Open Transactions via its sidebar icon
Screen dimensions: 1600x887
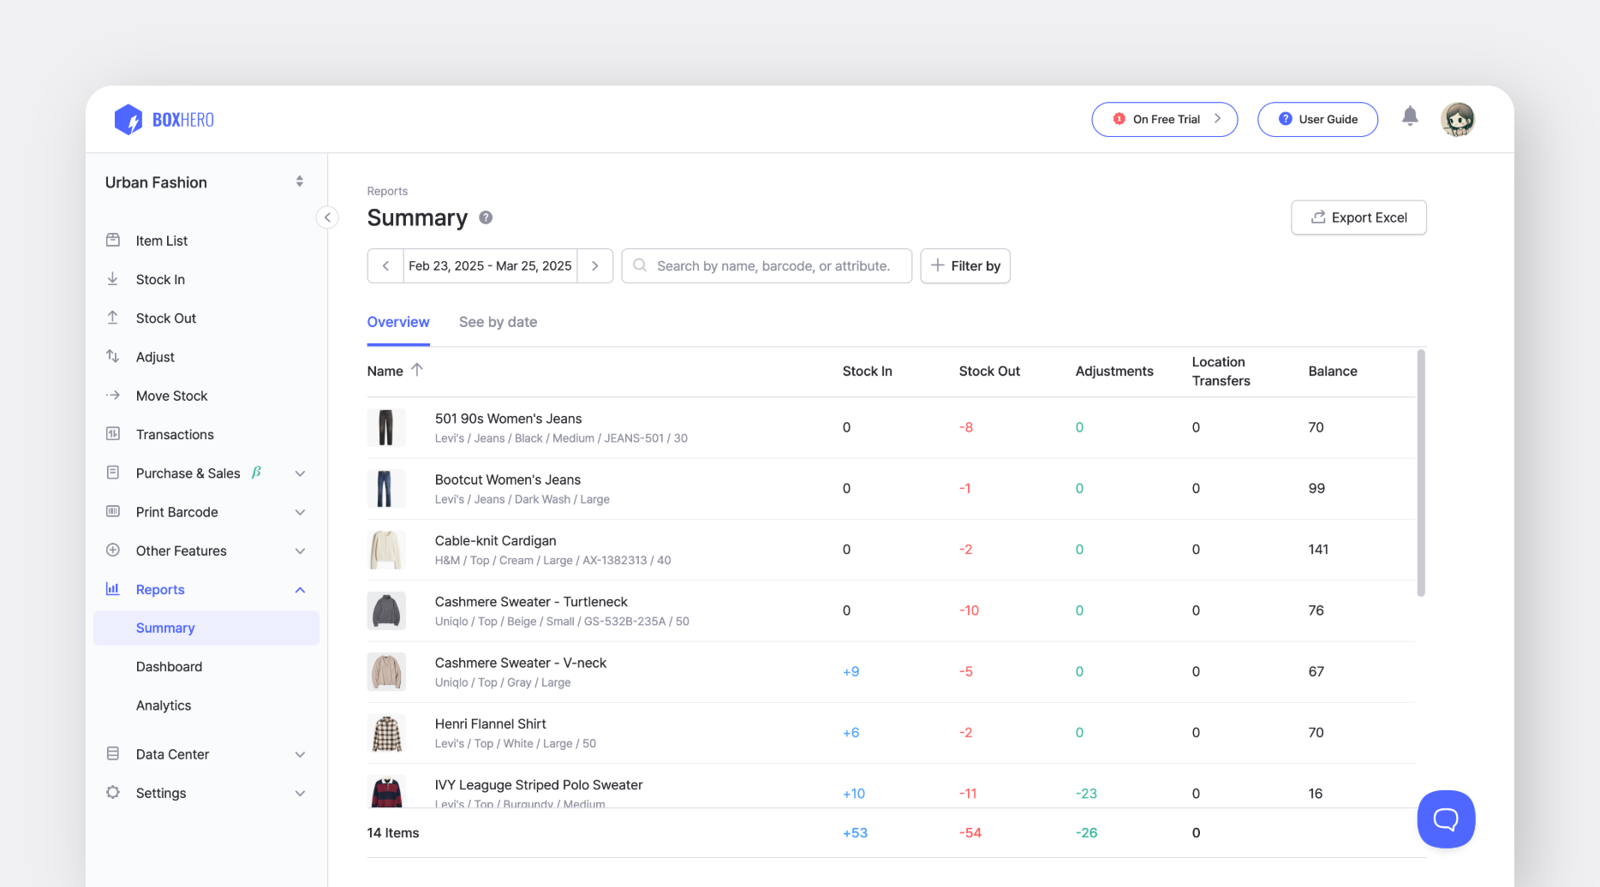(x=113, y=434)
